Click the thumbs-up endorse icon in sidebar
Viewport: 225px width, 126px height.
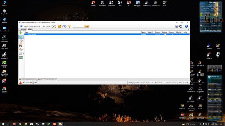(x=21, y=49)
